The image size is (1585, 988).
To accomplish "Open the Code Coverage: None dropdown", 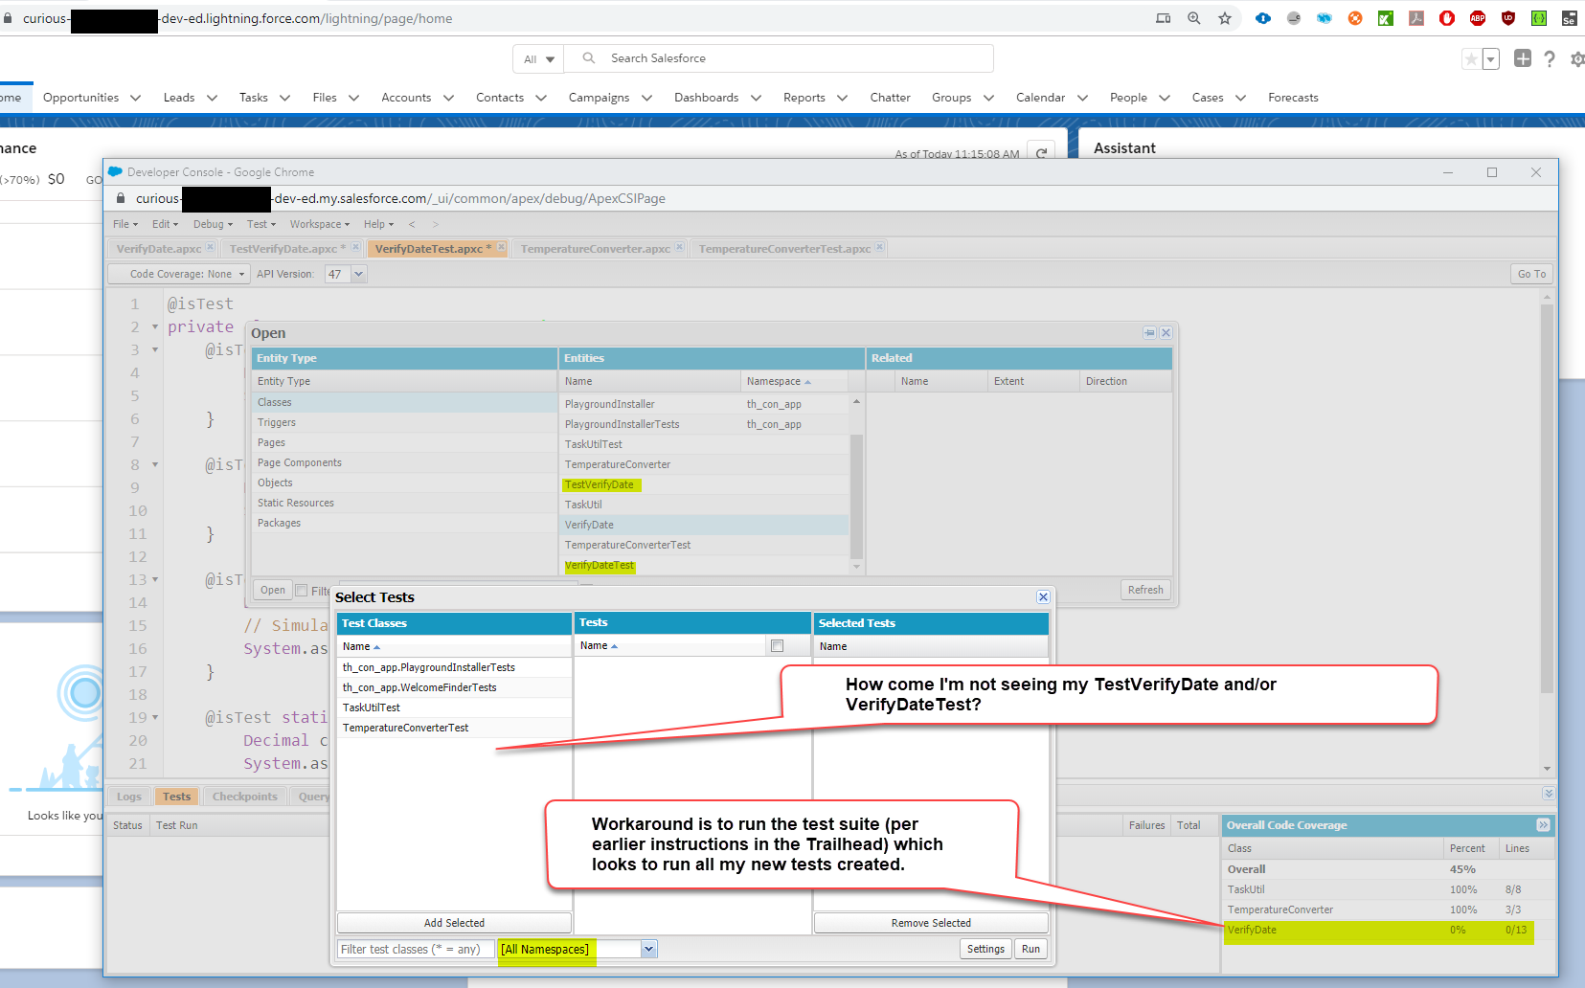I will click(181, 275).
